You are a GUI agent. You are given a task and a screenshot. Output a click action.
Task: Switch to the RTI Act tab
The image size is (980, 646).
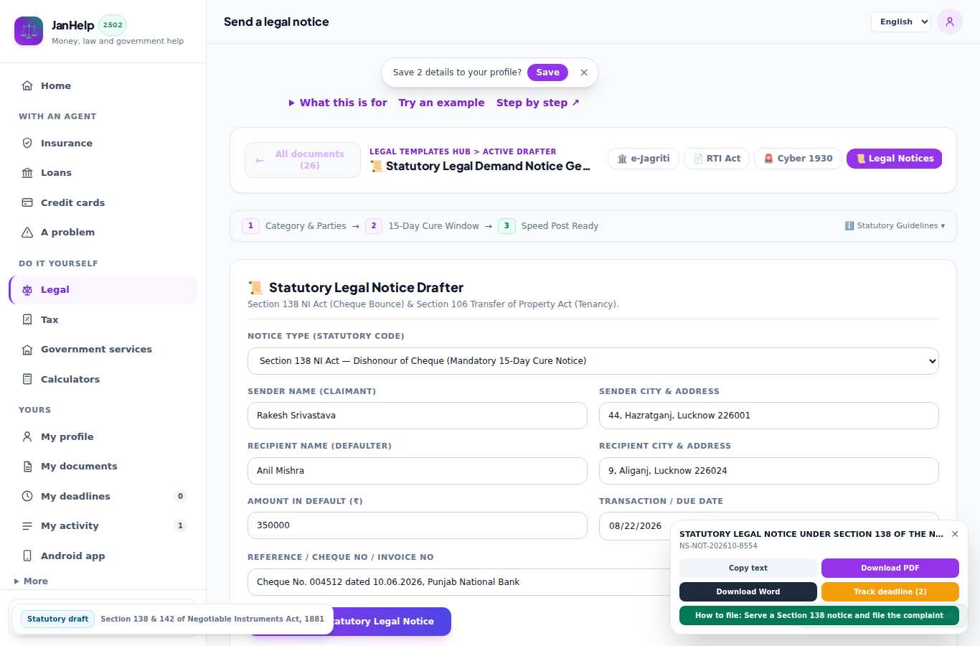tap(717, 159)
